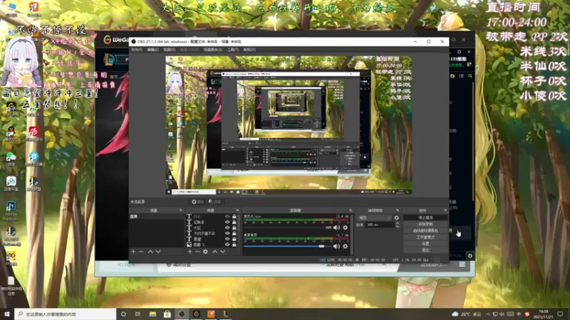Open the 工具(T) menu in OBS
570x320 pixels.
[x=233, y=50]
